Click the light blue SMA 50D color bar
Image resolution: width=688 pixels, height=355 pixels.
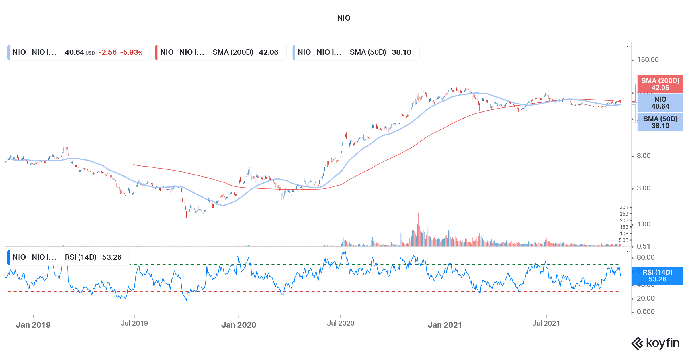294,52
